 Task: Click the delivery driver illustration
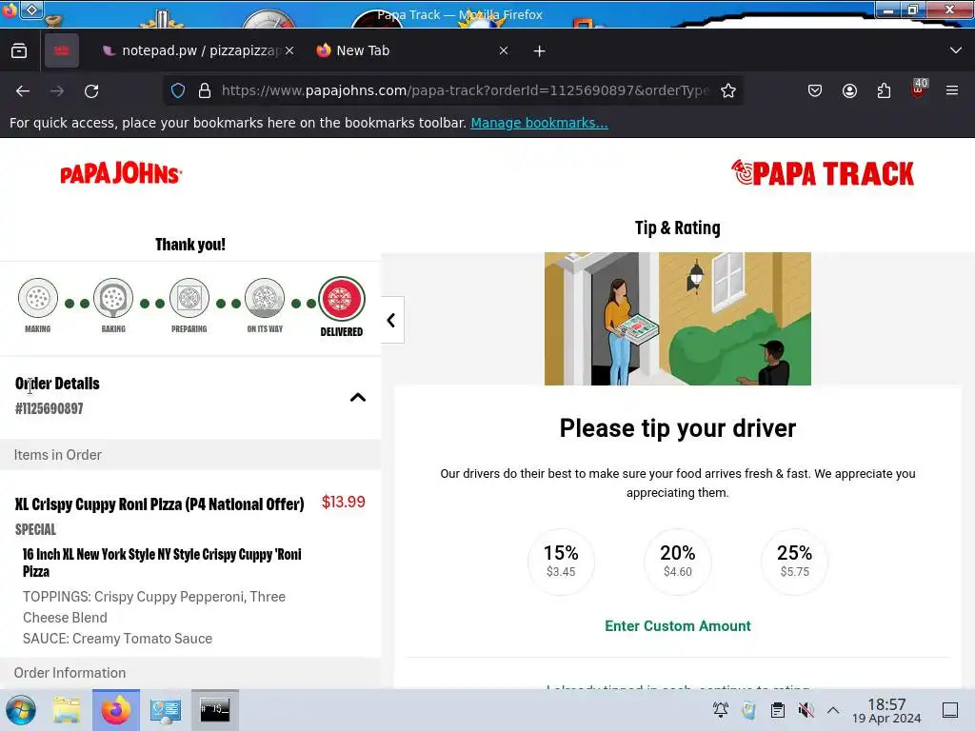pos(677,319)
